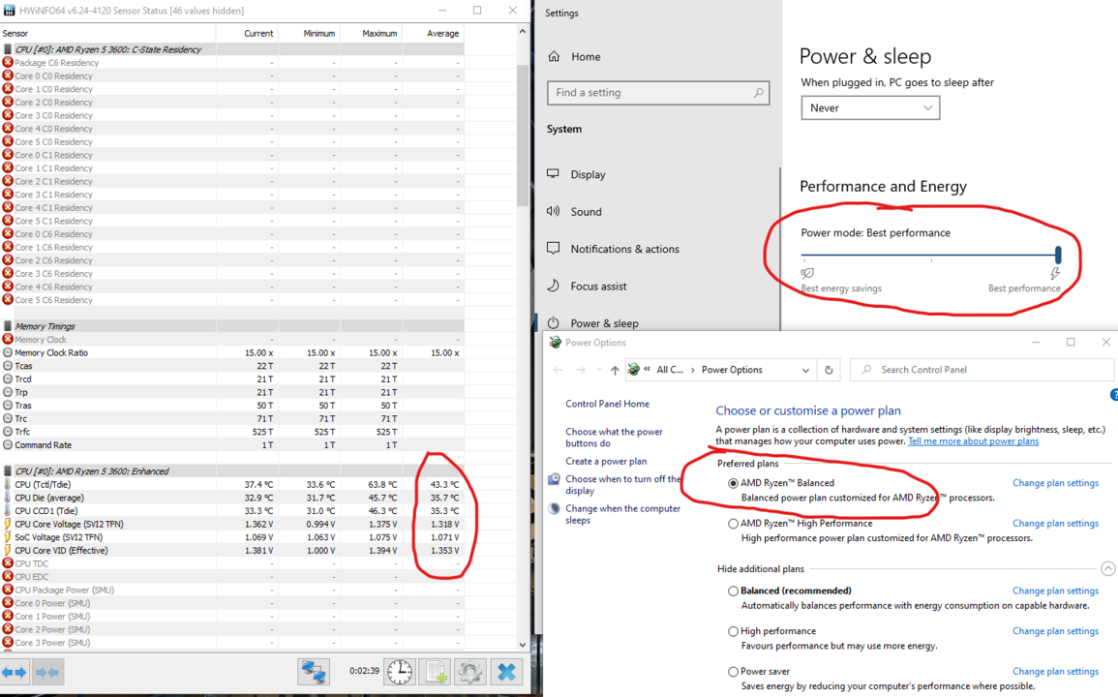
Task: Click HWiNFO scrollbar down arrow
Action: tap(523, 644)
